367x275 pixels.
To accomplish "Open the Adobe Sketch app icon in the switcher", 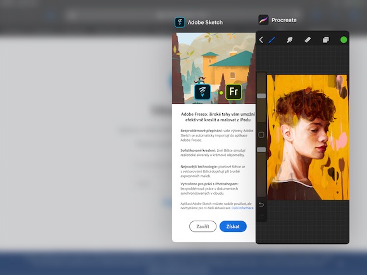I will pos(180,23).
